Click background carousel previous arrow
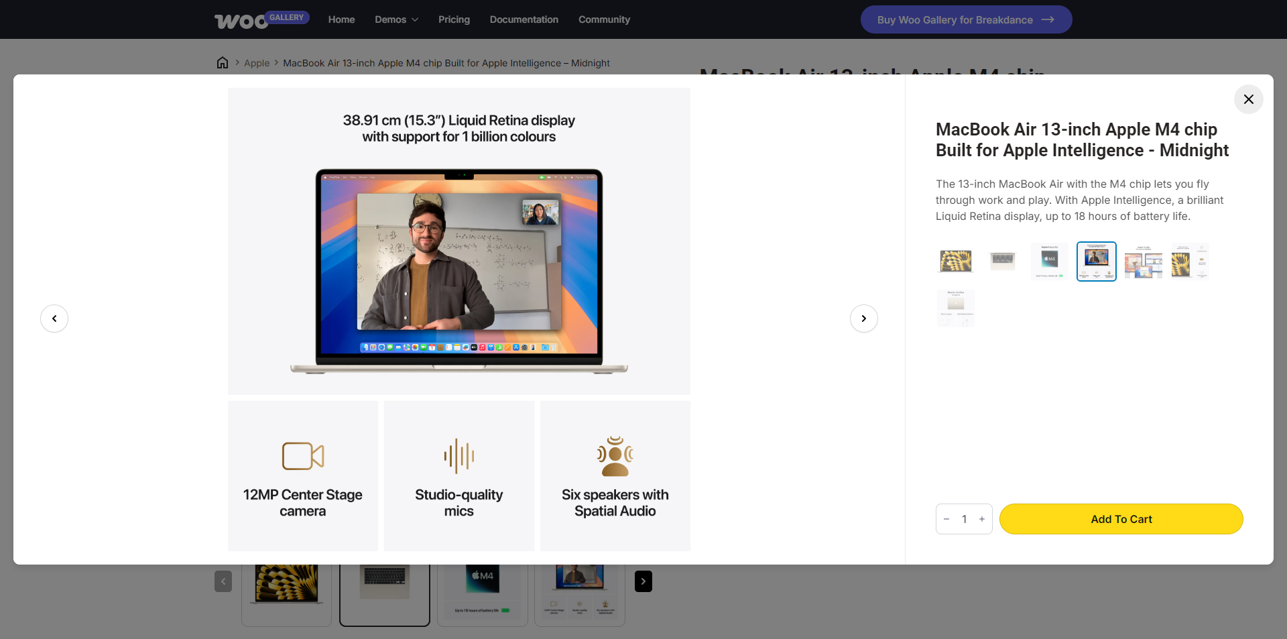 223,581
